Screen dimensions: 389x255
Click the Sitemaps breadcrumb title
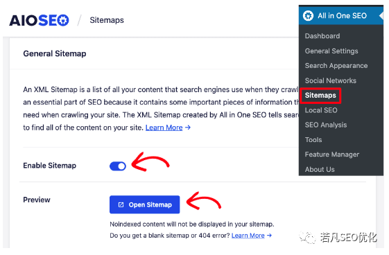coord(107,20)
